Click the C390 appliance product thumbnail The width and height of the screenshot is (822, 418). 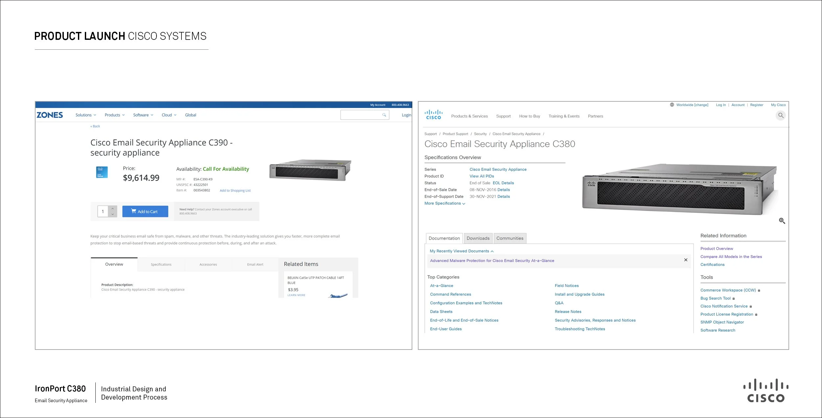[310, 170]
